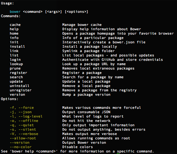This screenshot has height=154, width=177.
Task: Click 'Display help information about Bower' description
Action: click(102, 29)
